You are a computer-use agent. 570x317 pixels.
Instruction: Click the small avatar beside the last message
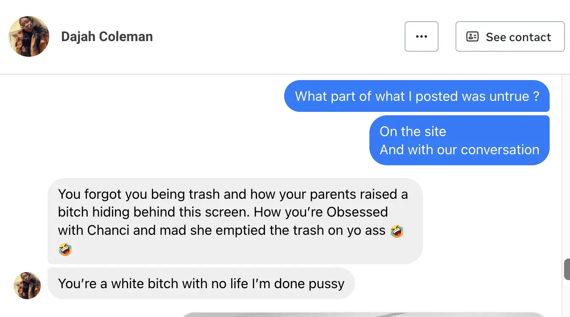(x=27, y=285)
